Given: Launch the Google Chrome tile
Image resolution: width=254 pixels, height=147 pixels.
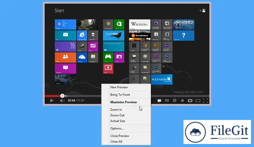Looking at the screenshot, I should (x=108, y=24).
